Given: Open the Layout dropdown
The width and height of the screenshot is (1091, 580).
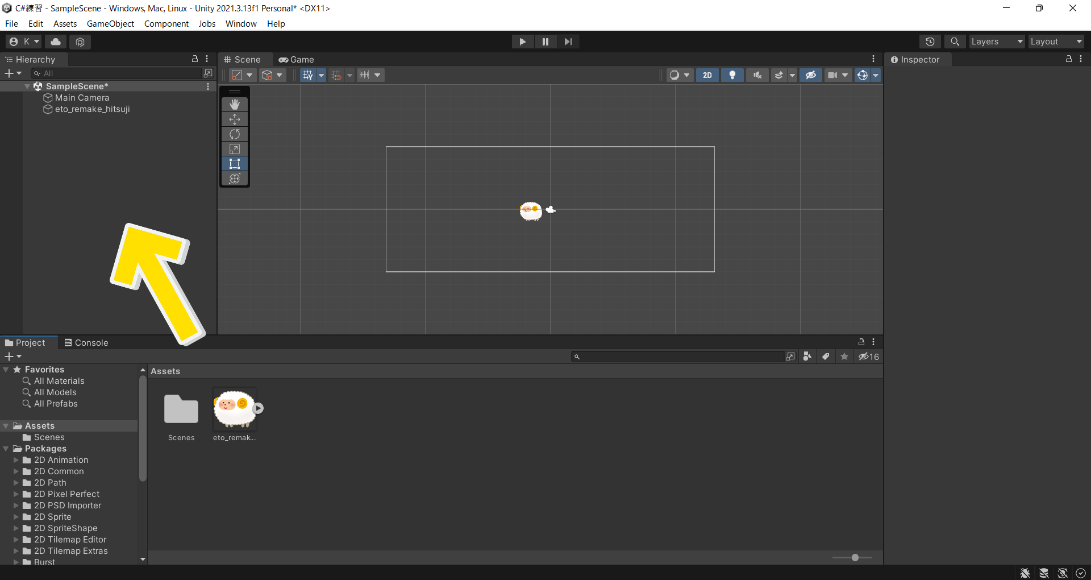Looking at the screenshot, I should [1056, 42].
